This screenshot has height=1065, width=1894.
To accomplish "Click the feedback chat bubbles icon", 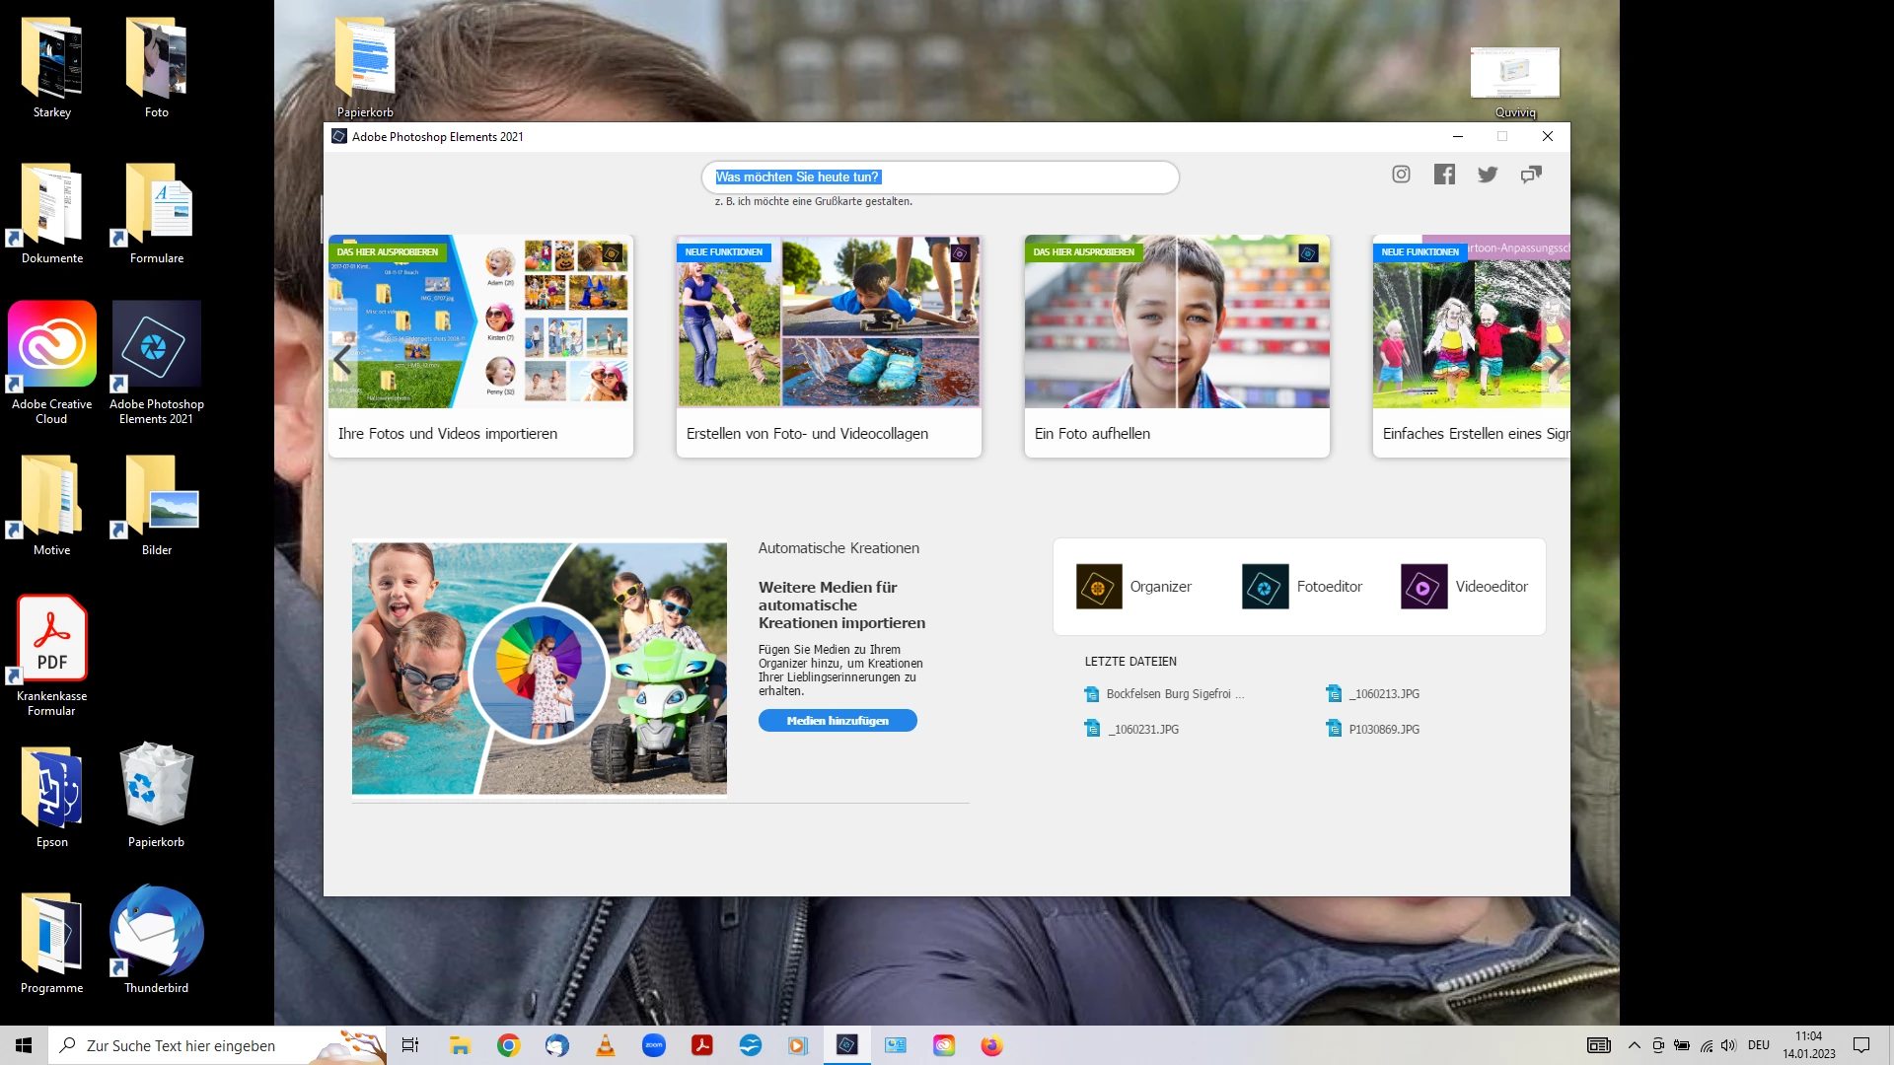I will [1531, 175].
